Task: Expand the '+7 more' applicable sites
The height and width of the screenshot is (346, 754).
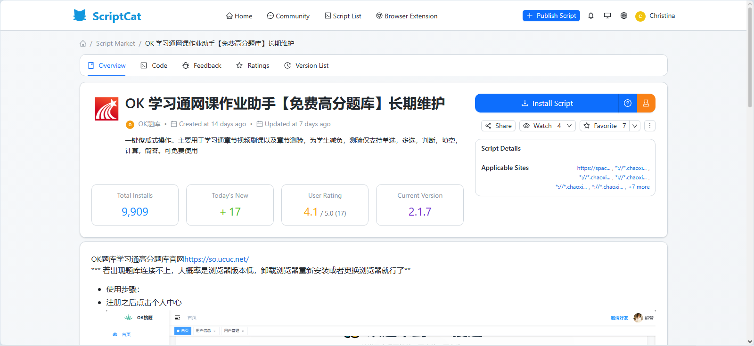Action: tap(639, 187)
